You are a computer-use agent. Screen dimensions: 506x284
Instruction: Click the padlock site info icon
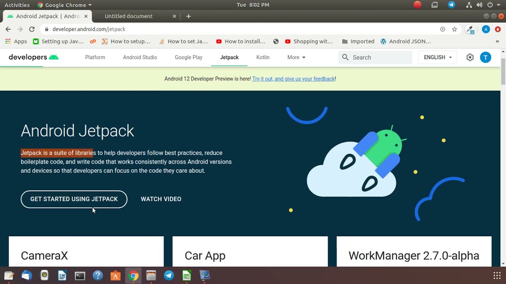point(47,29)
